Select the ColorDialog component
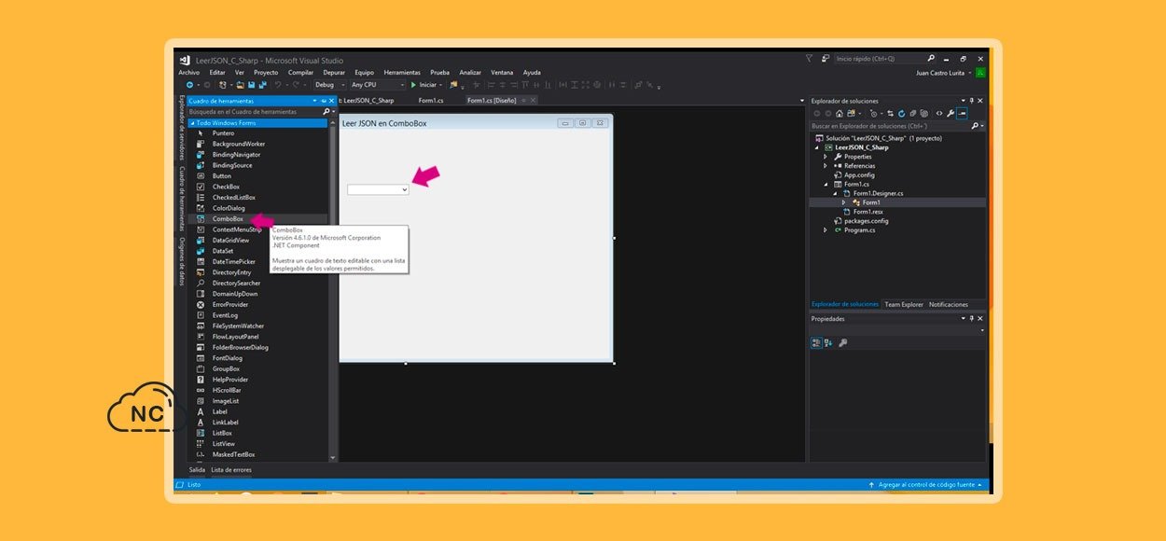Image resolution: width=1166 pixels, height=541 pixels. coord(229,208)
